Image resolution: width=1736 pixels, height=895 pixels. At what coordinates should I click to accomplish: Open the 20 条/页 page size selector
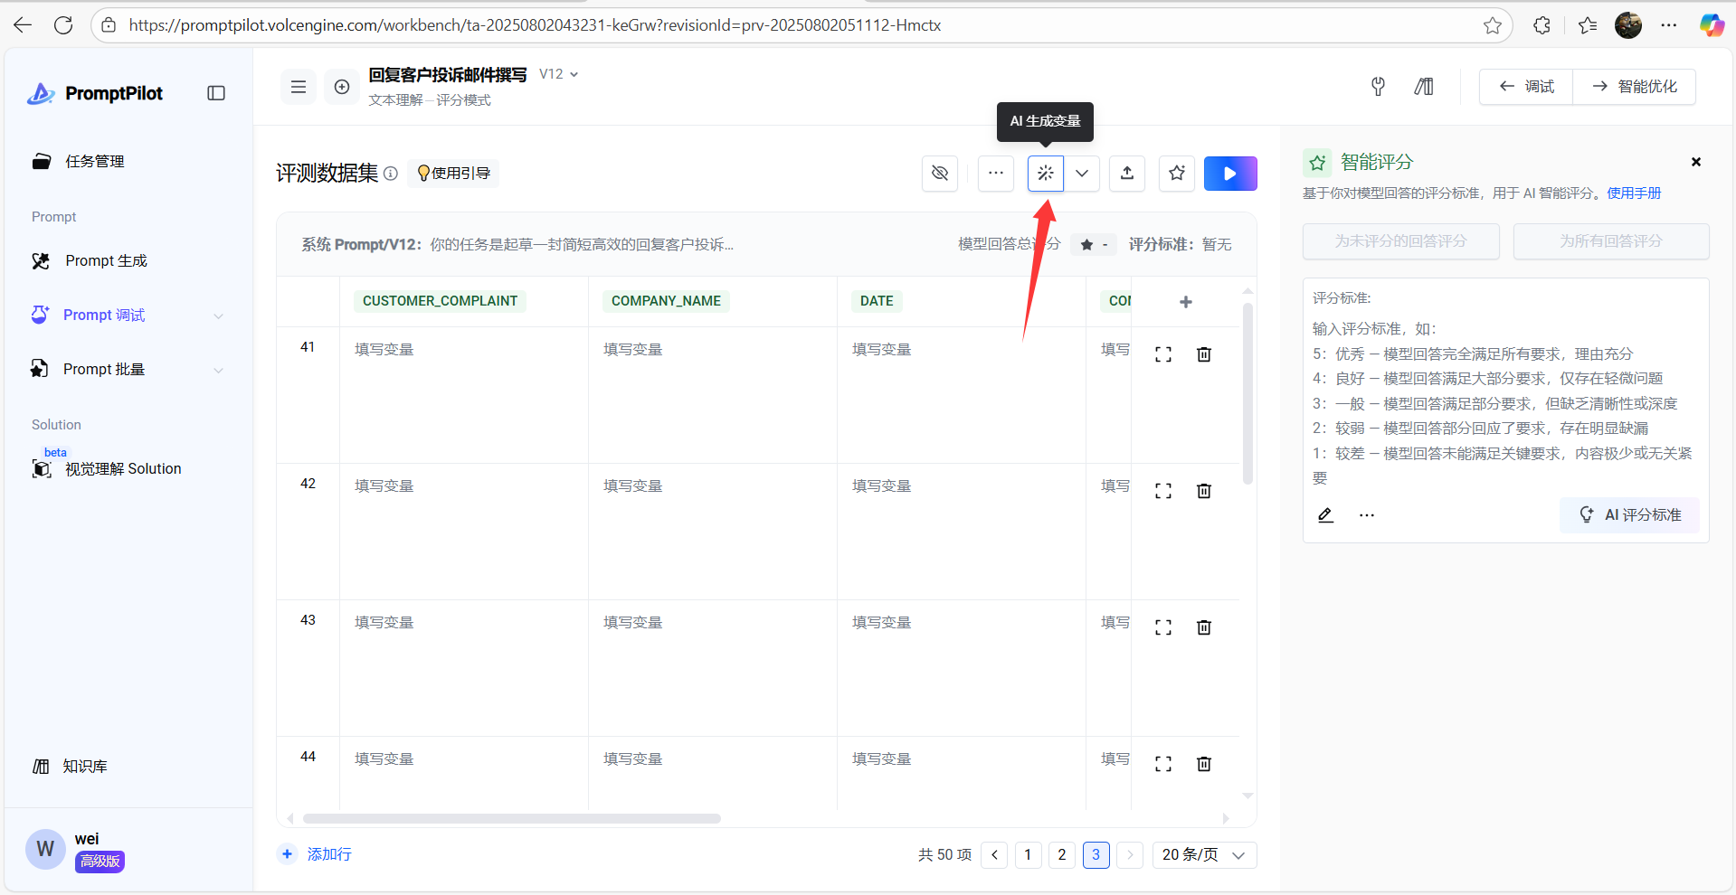click(x=1204, y=855)
